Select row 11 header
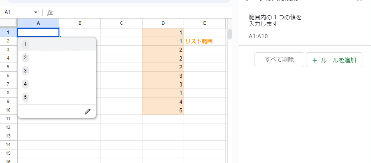Screen dimensions: 371x163 9,119
